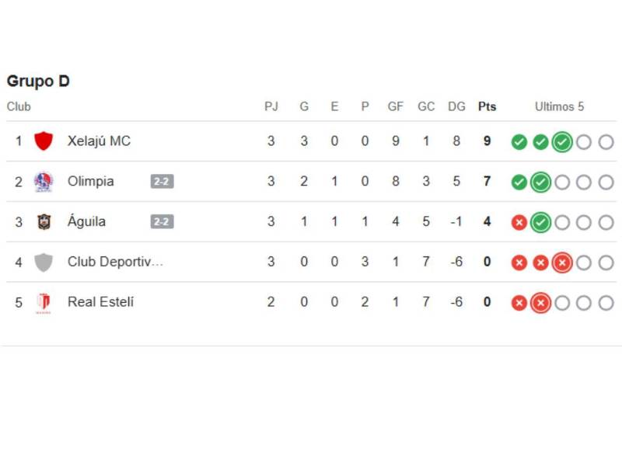Click the Olimpia team badge
This screenshot has width=622, height=466.
point(44,181)
